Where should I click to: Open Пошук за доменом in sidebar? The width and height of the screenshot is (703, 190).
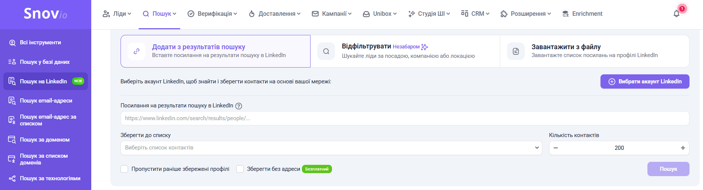point(45,140)
